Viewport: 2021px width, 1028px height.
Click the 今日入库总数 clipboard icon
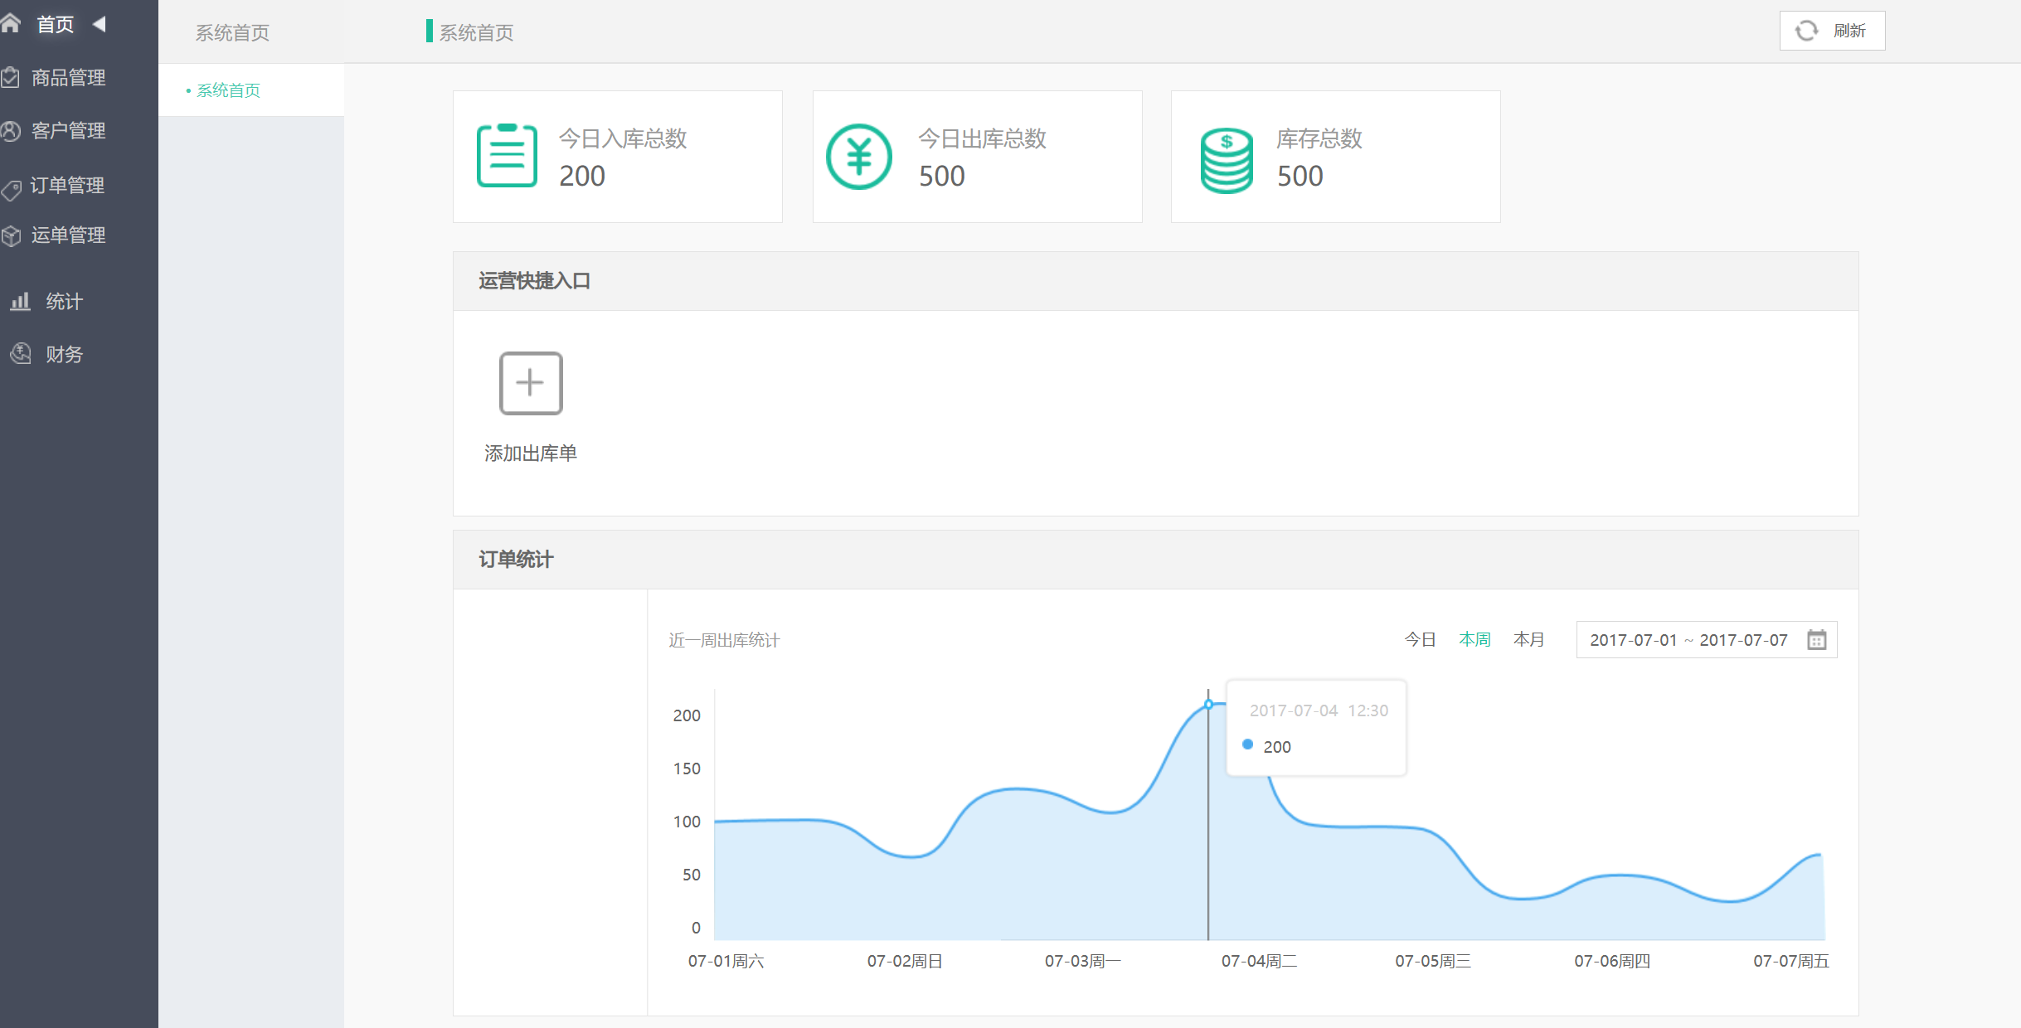pyautogui.click(x=507, y=156)
